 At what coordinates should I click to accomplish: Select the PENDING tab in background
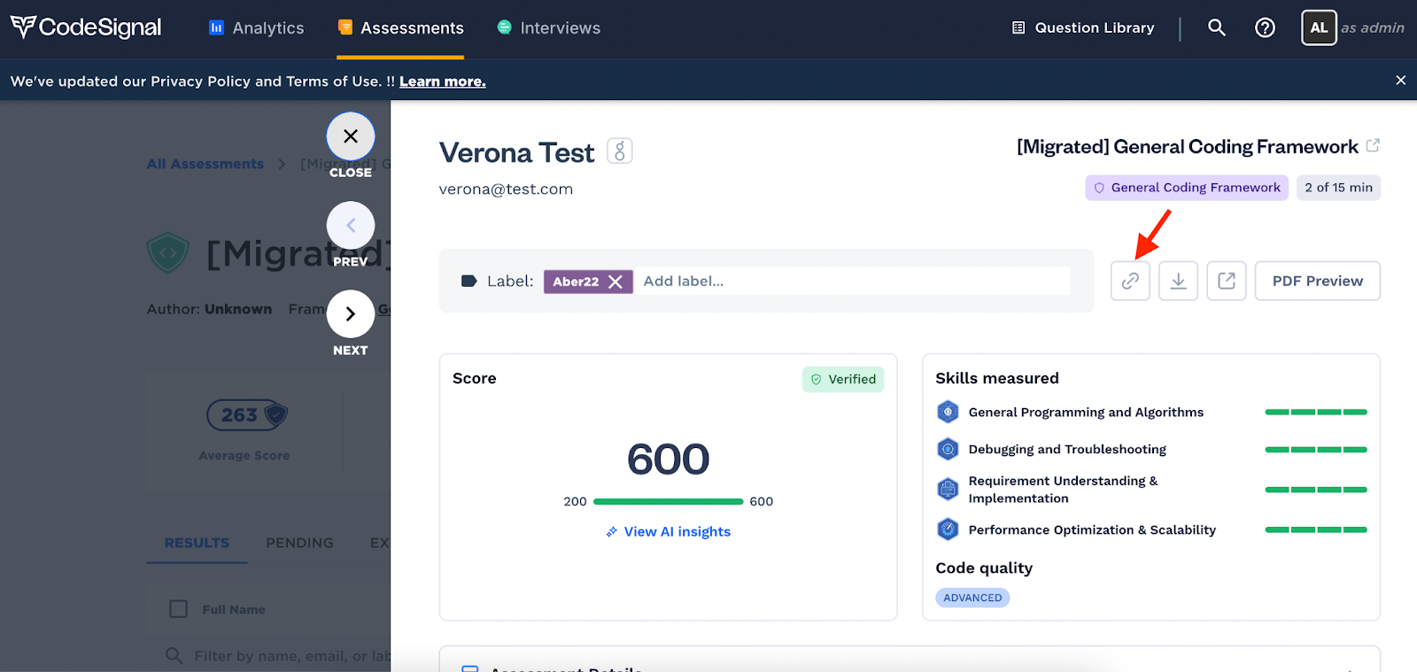[x=299, y=543]
